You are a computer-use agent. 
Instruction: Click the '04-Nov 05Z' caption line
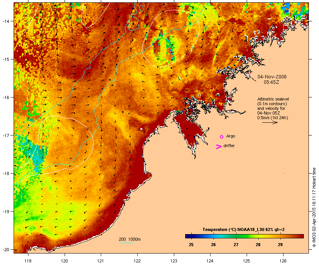pyautogui.click(x=268, y=113)
